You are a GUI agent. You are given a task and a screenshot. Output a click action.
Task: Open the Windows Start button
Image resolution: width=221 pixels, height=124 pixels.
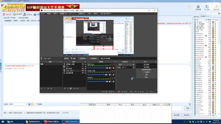point(3,122)
